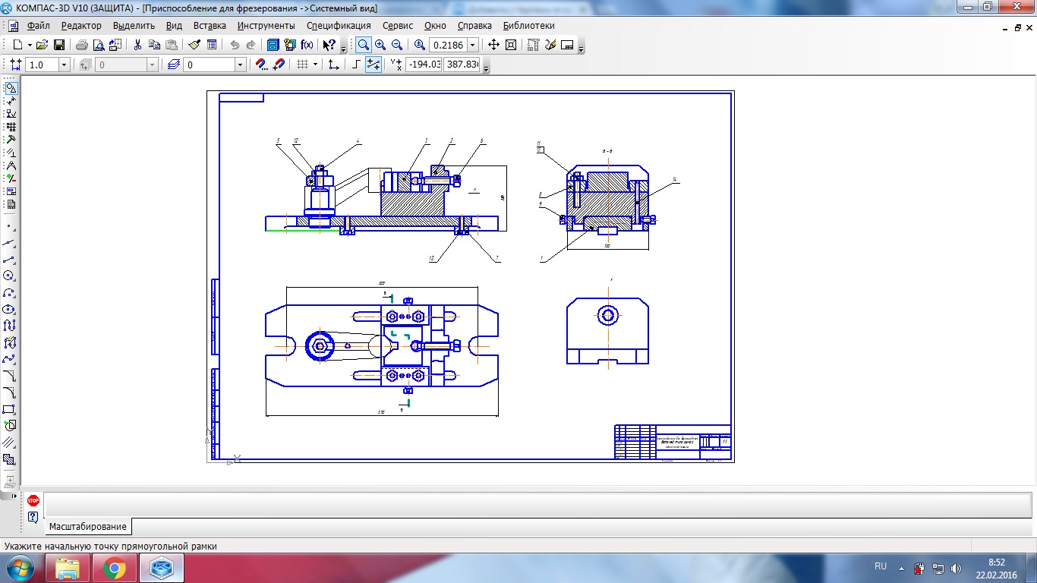Redo the undone action
This screenshot has height=583, width=1037.
point(251,45)
